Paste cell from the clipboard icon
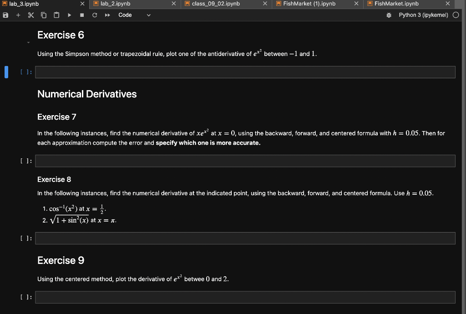Screen dimensions: 466x314 point(56,15)
